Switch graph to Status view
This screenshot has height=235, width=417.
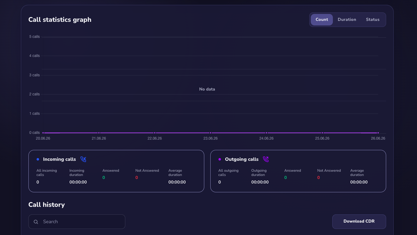(373, 20)
